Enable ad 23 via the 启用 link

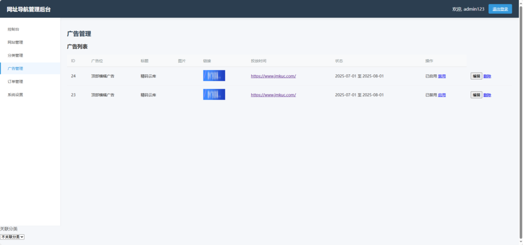pyautogui.click(x=442, y=95)
